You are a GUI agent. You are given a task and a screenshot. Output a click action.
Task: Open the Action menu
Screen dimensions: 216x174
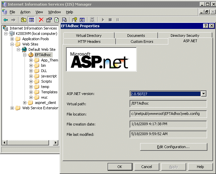click(26, 12)
